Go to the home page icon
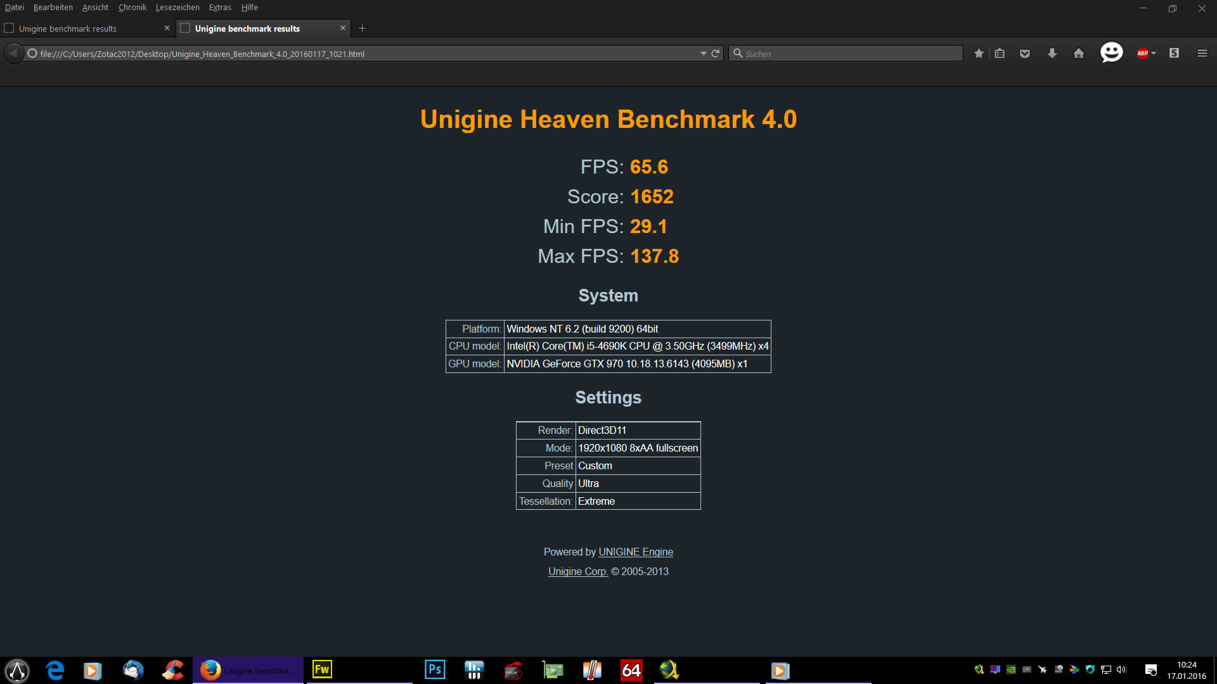Viewport: 1217px width, 684px height. click(1079, 54)
